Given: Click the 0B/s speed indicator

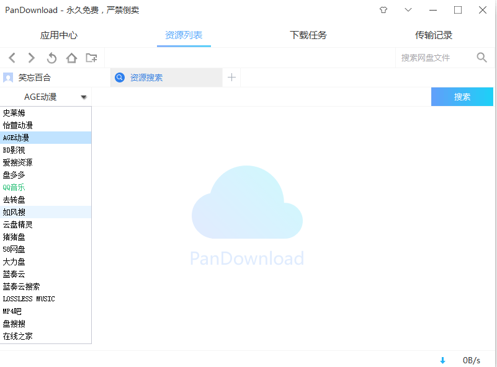Looking at the screenshot, I should click(472, 360).
